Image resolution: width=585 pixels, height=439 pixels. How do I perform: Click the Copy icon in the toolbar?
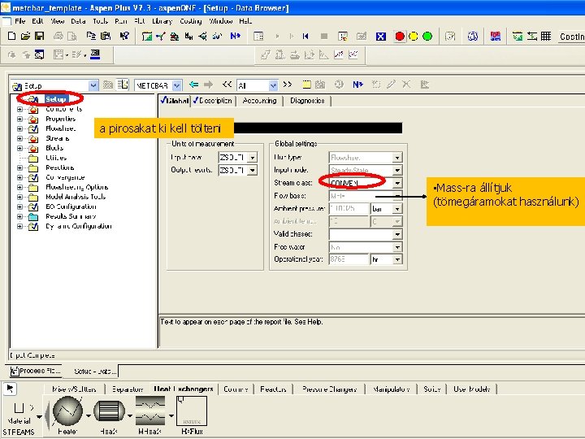click(91, 36)
